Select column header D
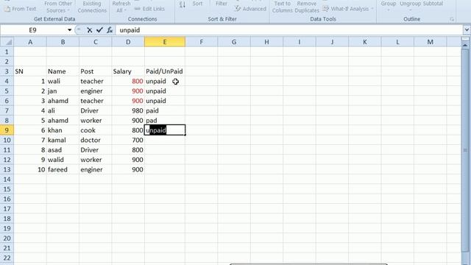Image resolution: width=471 pixels, height=265 pixels. tap(128, 42)
